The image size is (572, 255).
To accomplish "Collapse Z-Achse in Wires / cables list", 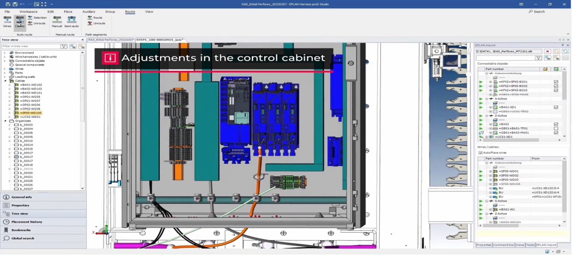I will [486, 214].
